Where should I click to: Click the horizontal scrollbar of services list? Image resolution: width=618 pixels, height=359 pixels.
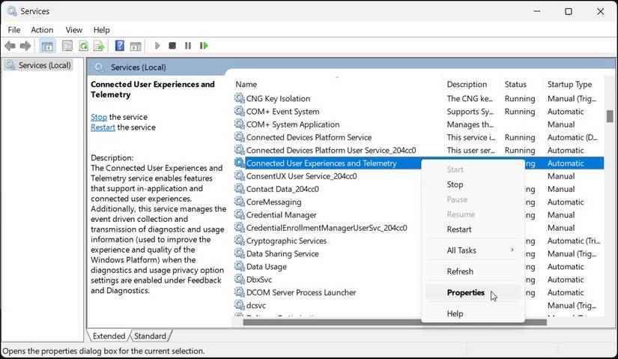pos(395,322)
